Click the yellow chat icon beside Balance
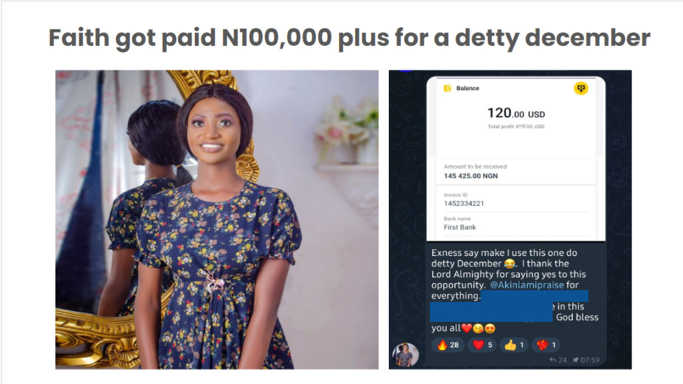683x384 pixels. coord(580,88)
